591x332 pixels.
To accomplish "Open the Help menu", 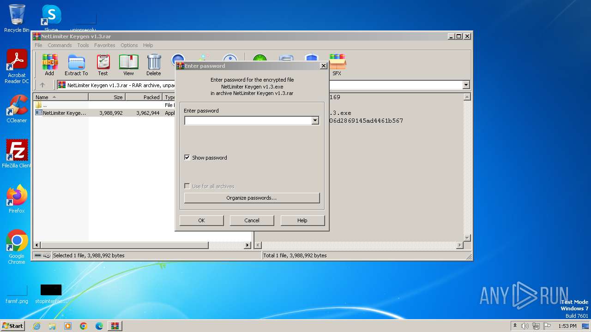I will pyautogui.click(x=148, y=45).
